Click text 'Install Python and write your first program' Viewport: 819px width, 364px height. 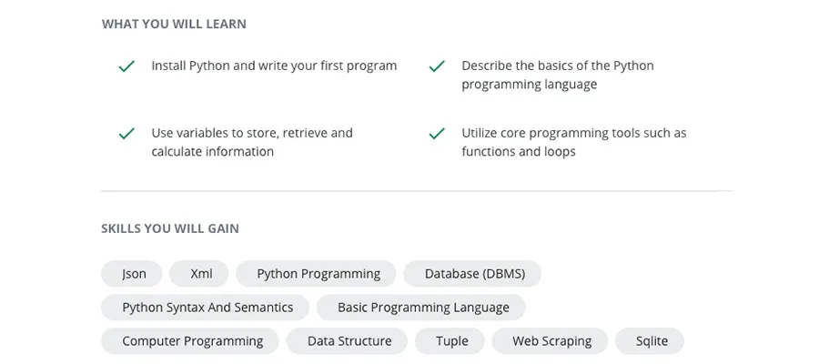pyautogui.click(x=274, y=66)
